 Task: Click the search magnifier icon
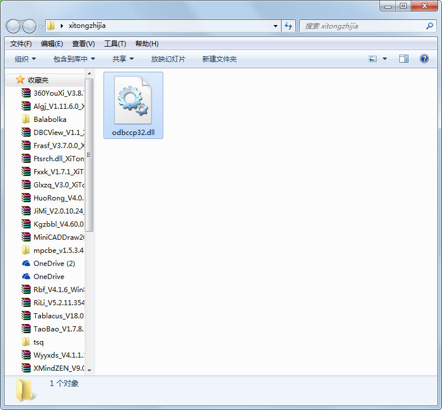[429, 26]
